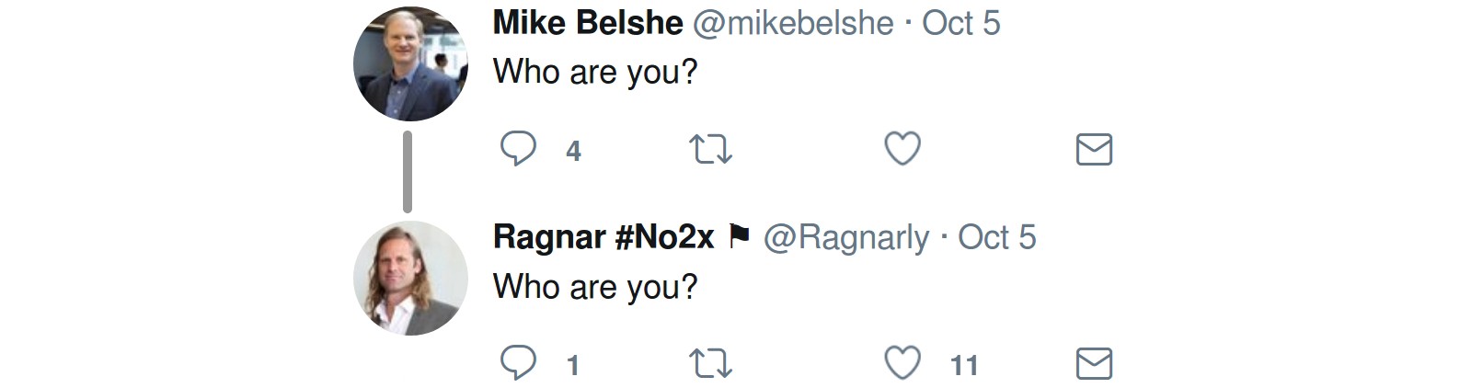Click the Ragnar #No2x display name
1460x388 pixels.
pyautogui.click(x=604, y=237)
